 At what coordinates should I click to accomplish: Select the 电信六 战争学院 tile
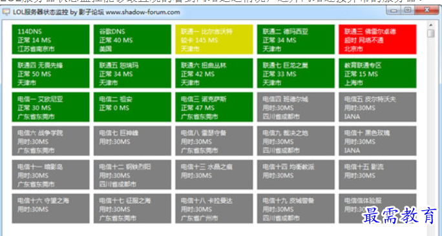tap(51, 141)
